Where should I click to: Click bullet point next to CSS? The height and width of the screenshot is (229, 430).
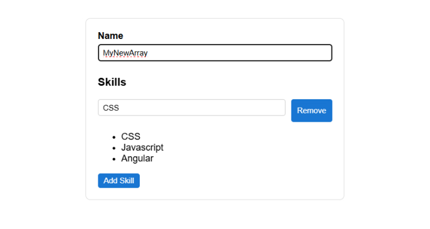pos(114,137)
